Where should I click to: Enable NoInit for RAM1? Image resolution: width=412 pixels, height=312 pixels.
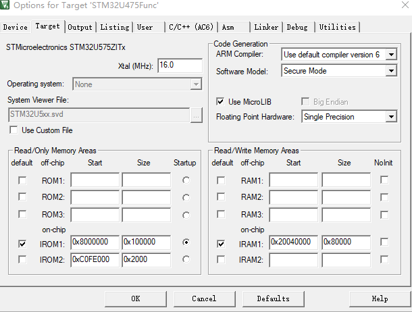pos(384,180)
